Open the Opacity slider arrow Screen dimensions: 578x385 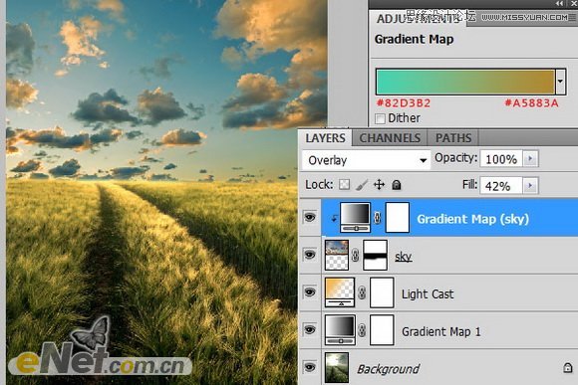tap(530, 158)
